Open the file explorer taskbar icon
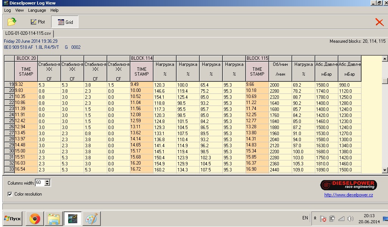 coord(53,219)
